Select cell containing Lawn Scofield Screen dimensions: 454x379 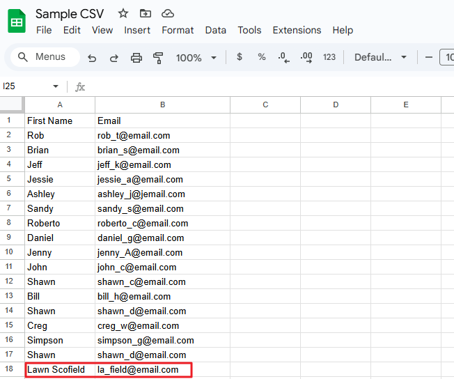[x=59, y=369]
